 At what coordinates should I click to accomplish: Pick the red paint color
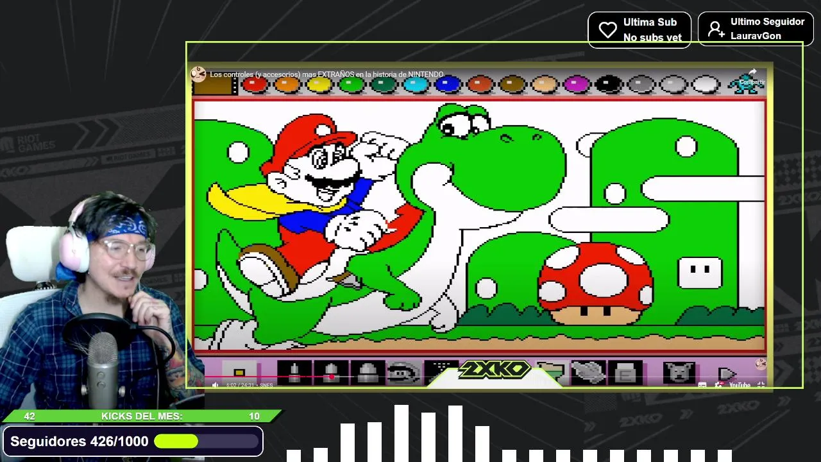click(255, 85)
